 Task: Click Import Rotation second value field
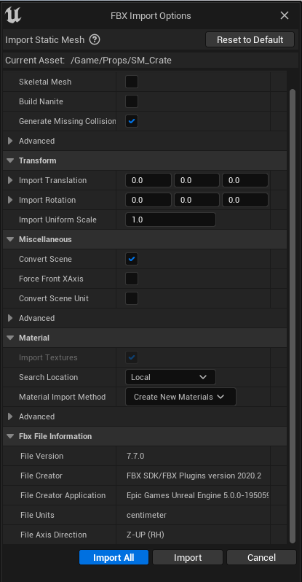196,200
